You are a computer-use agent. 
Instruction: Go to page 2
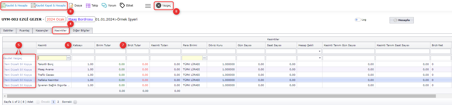coord(58,102)
